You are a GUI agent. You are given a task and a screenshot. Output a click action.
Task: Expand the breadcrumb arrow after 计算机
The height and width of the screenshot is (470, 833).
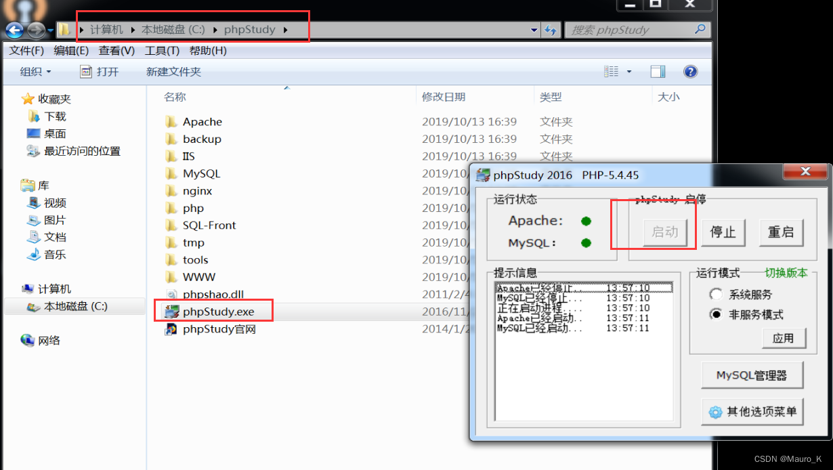(x=133, y=30)
